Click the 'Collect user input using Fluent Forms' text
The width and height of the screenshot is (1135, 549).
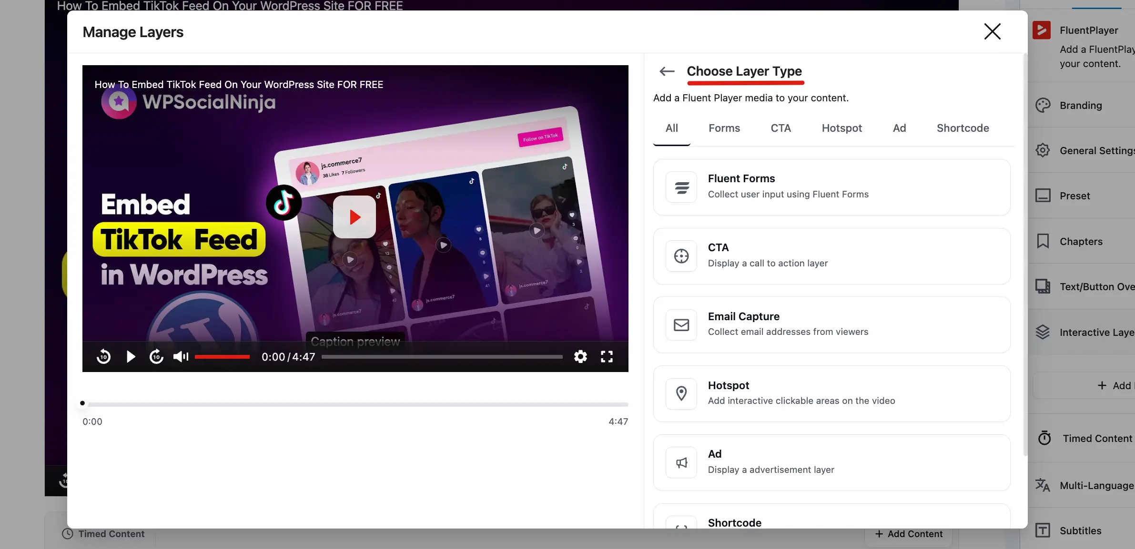coord(788,194)
